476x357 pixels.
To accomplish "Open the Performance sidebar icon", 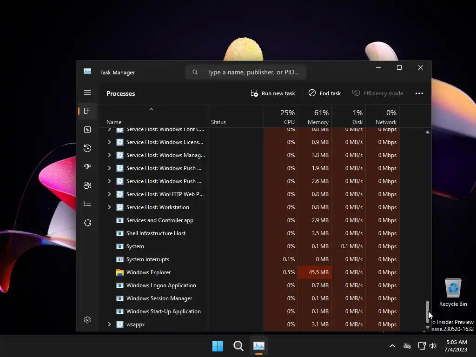I will (x=87, y=130).
